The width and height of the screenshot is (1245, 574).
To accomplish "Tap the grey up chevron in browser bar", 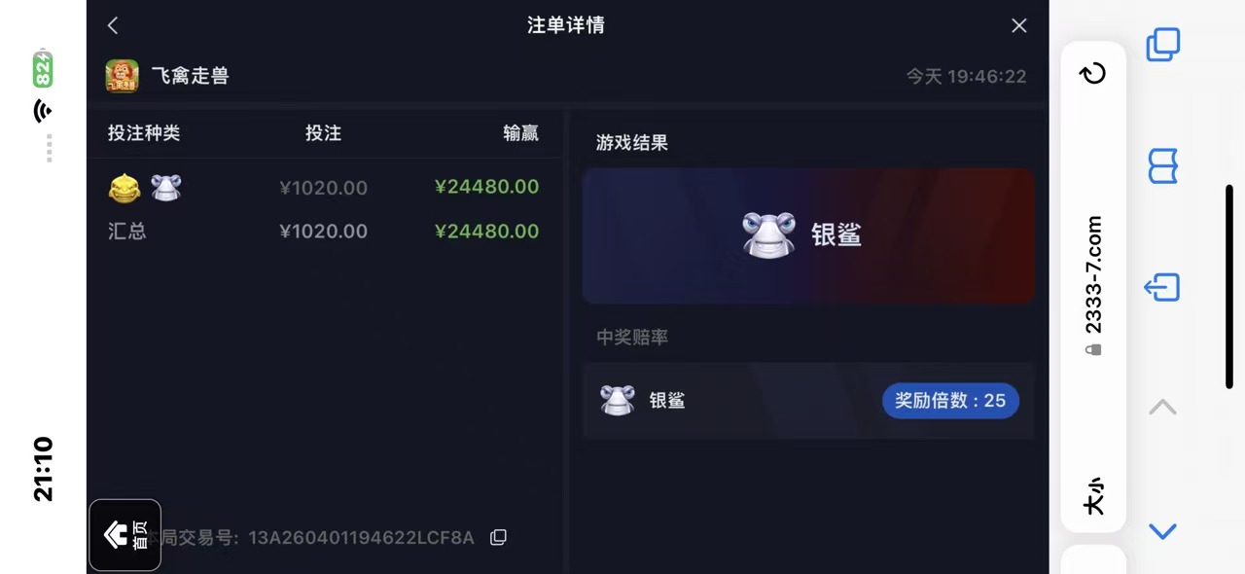I will tap(1162, 407).
